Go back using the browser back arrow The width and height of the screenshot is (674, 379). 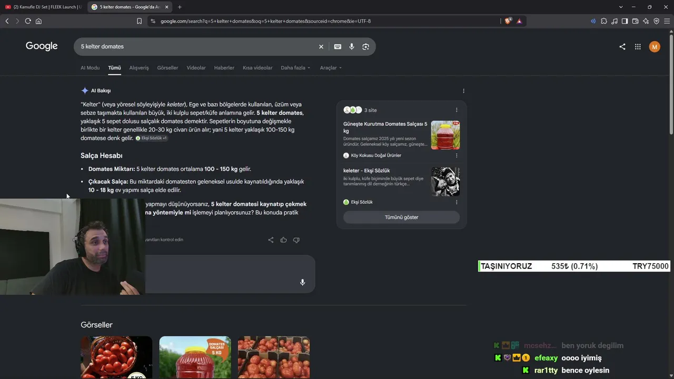coord(7,21)
